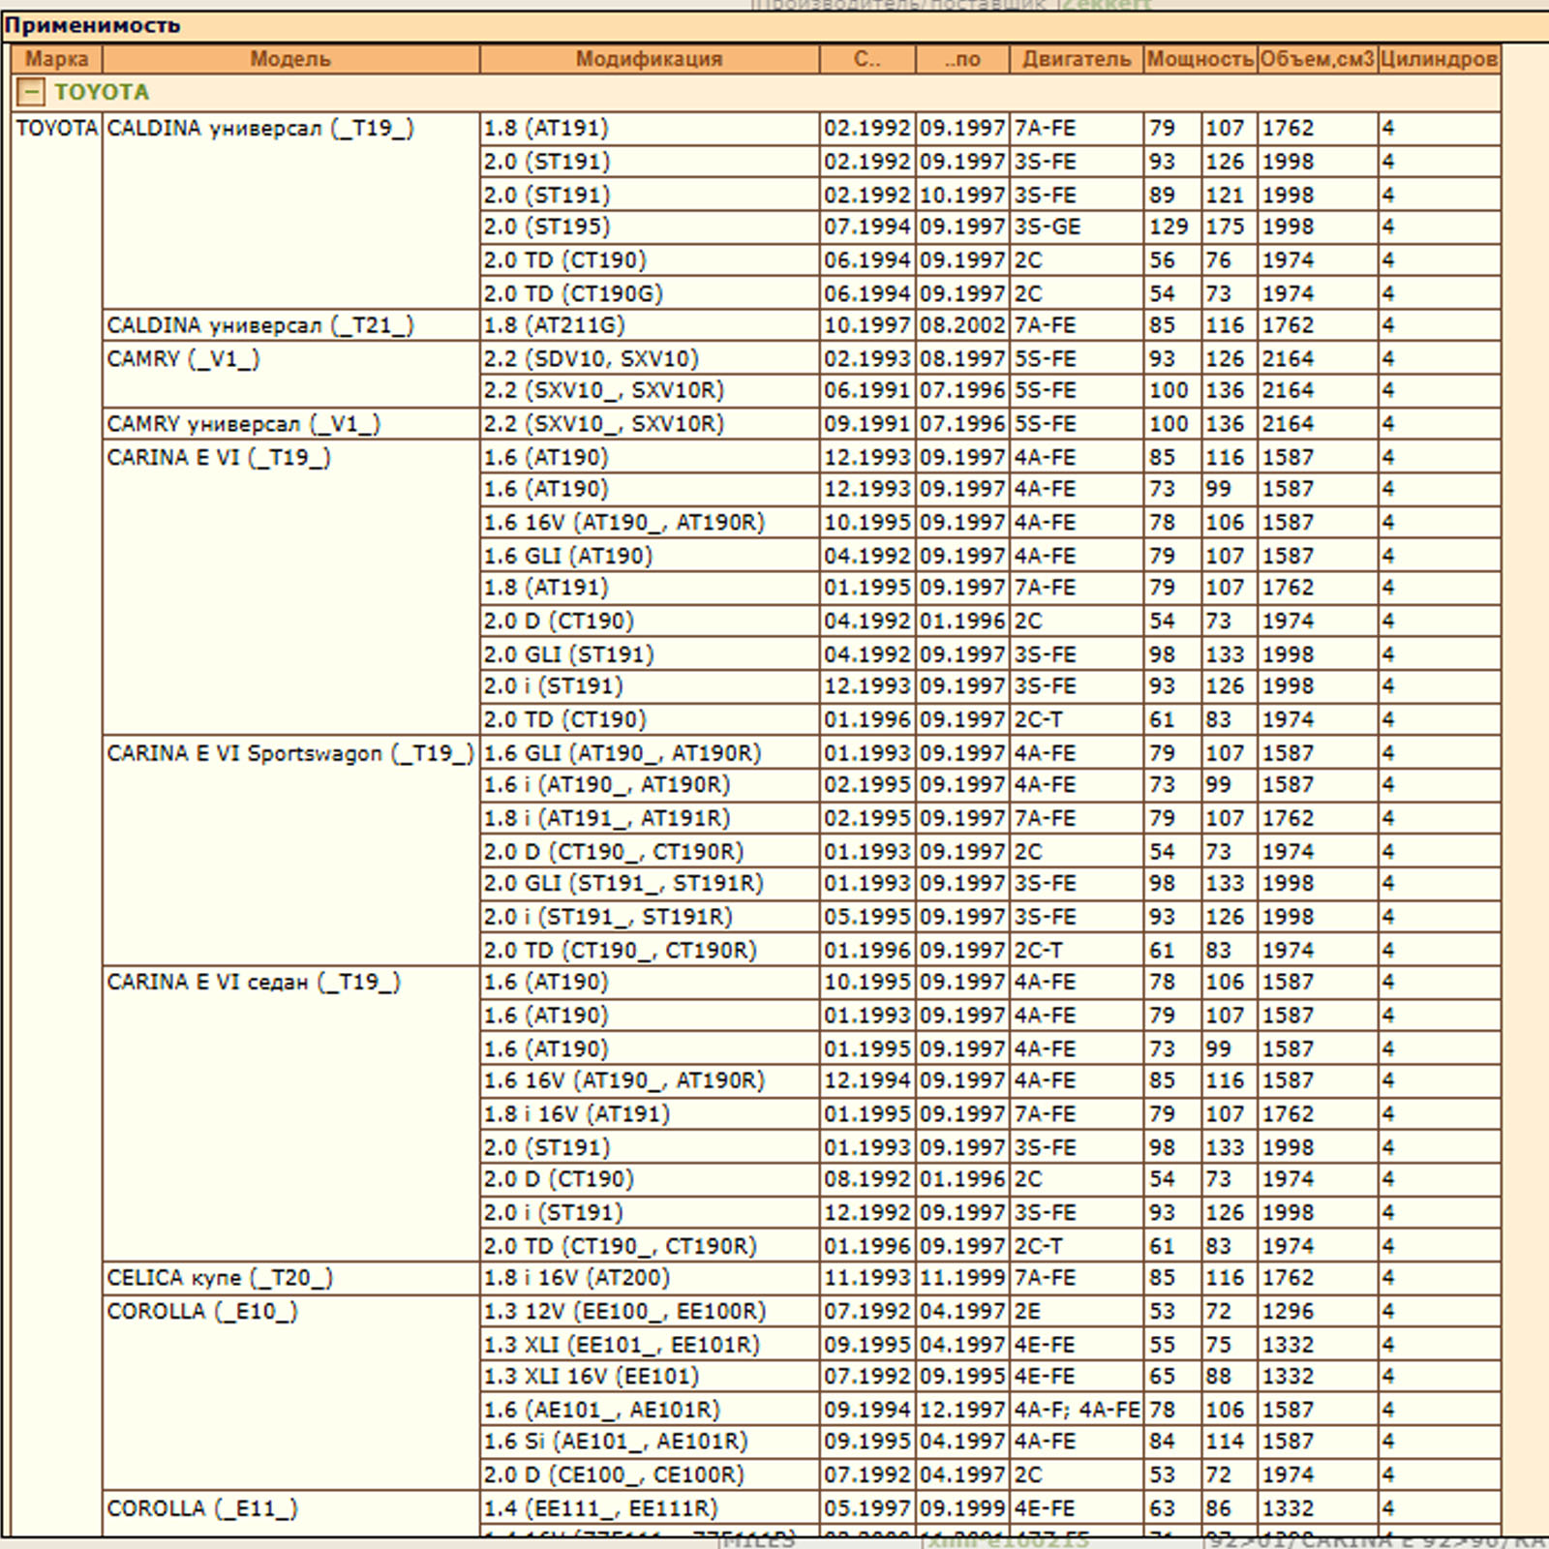Select CELICA купе (_T20_) model row
This screenshot has width=1549, height=1549.
(x=220, y=1278)
